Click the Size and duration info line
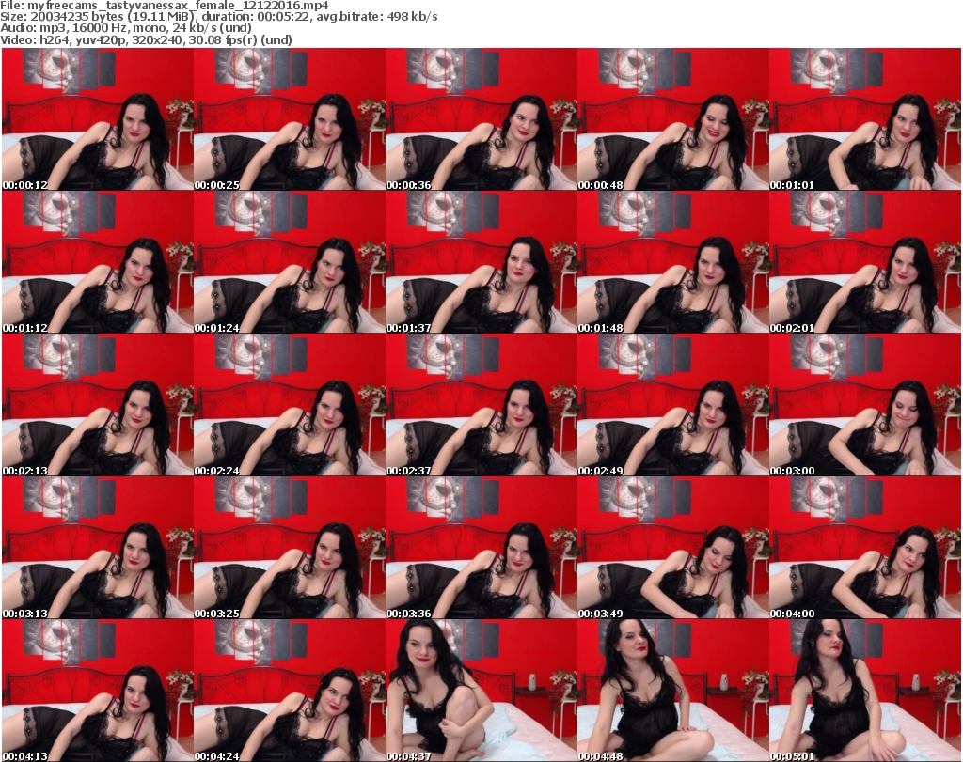The width and height of the screenshot is (963, 762). (x=218, y=17)
